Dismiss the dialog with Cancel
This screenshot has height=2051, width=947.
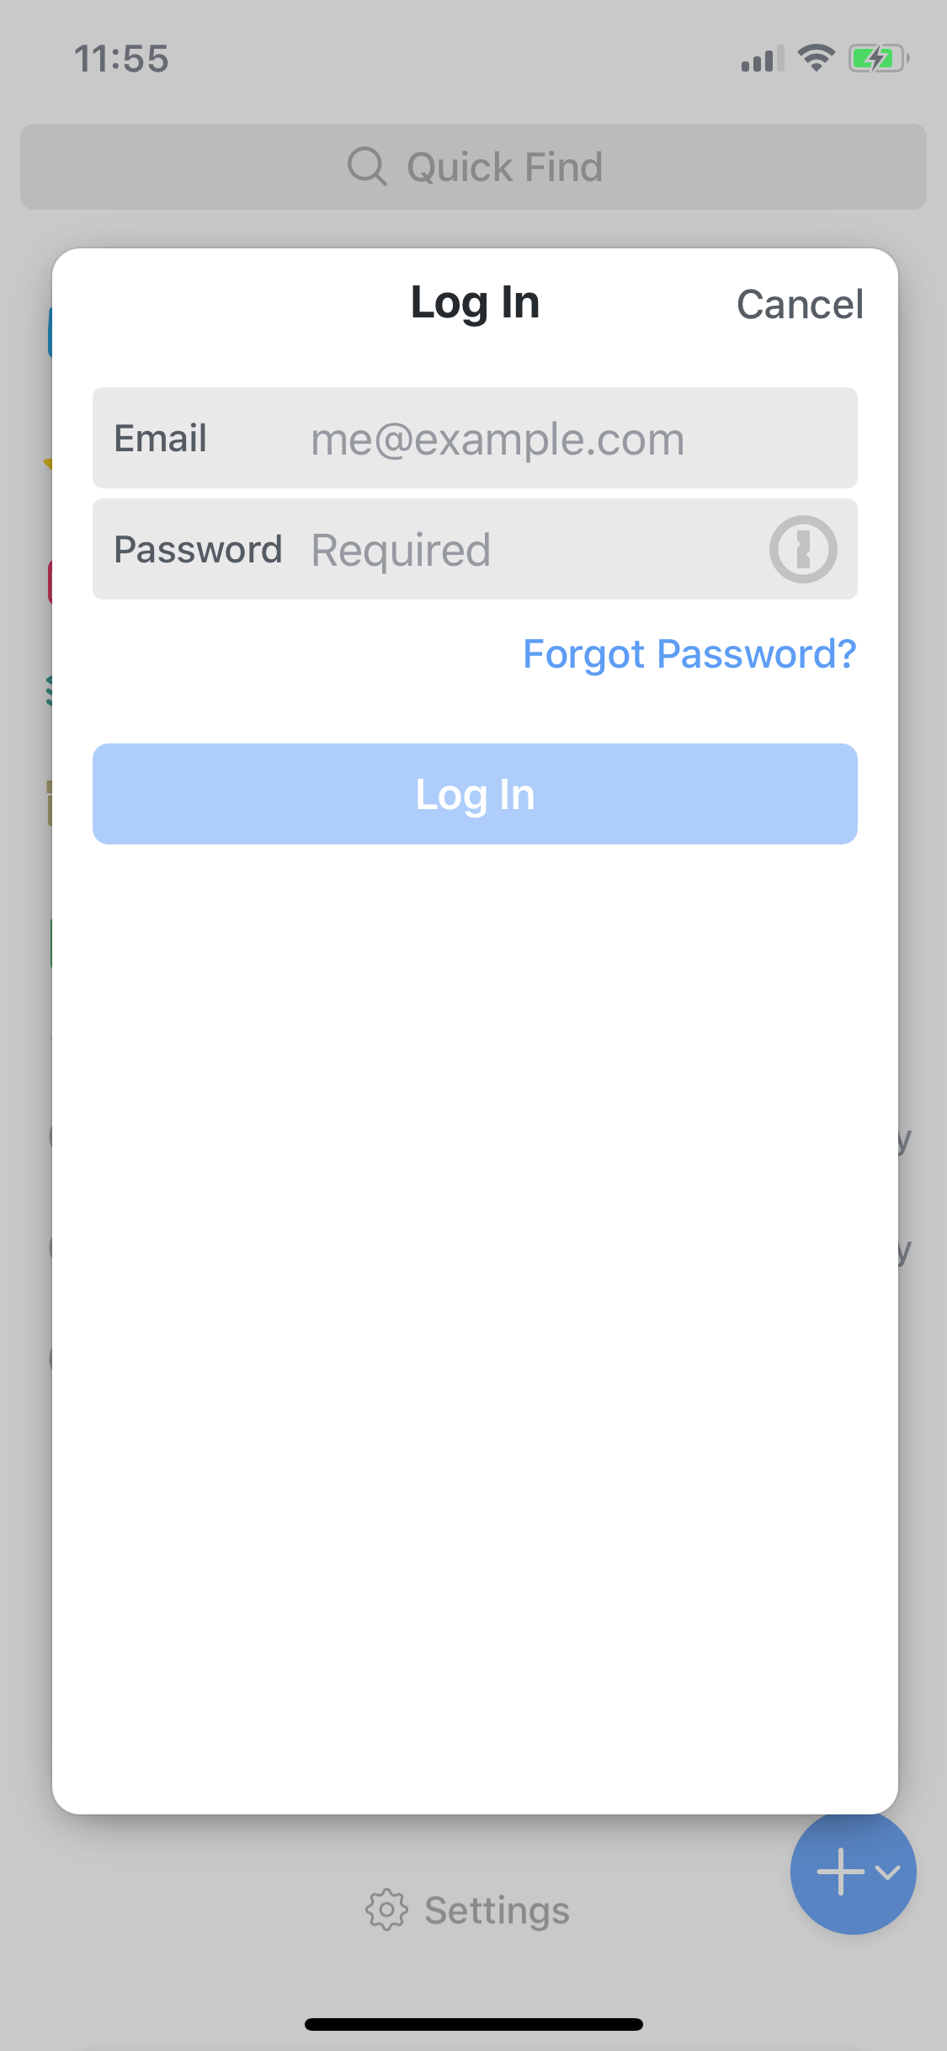[x=800, y=304]
